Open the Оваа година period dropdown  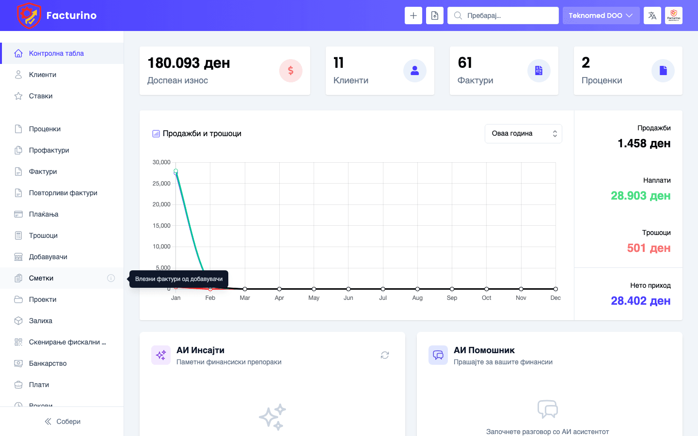(x=523, y=134)
